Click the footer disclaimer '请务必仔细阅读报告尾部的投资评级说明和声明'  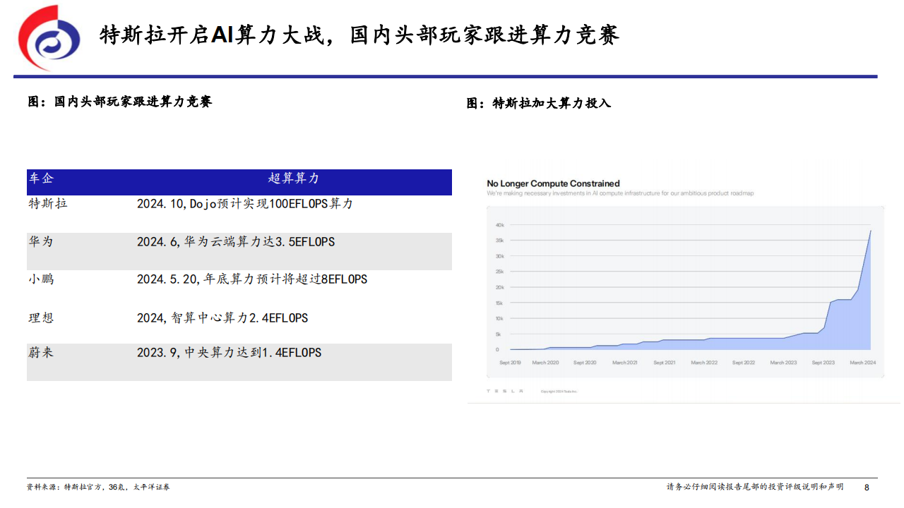coord(756,487)
